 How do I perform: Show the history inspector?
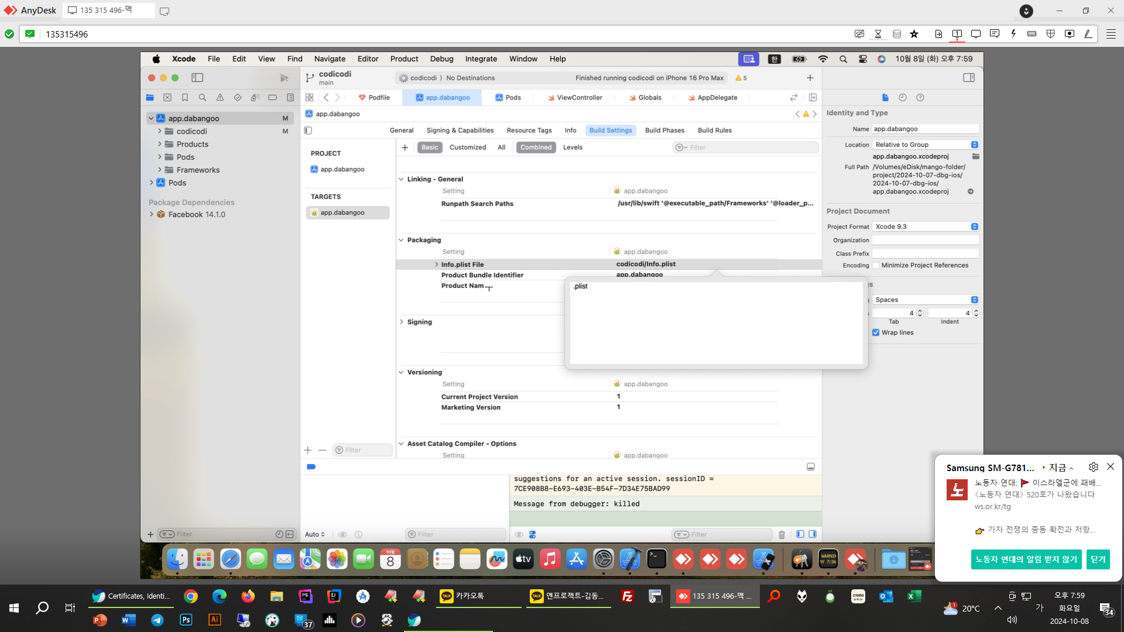tap(903, 98)
